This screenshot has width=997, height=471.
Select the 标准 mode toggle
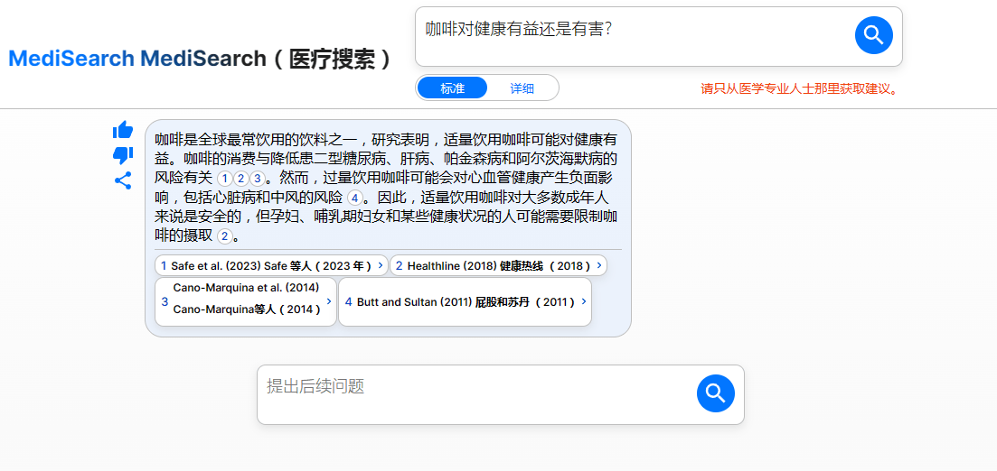(x=452, y=88)
